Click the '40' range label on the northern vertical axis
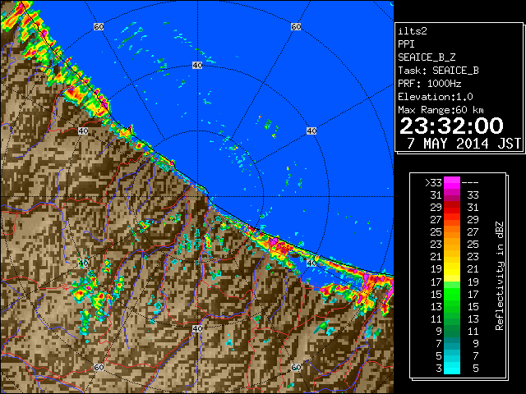Viewport: 526px width, 394px height. point(197,66)
